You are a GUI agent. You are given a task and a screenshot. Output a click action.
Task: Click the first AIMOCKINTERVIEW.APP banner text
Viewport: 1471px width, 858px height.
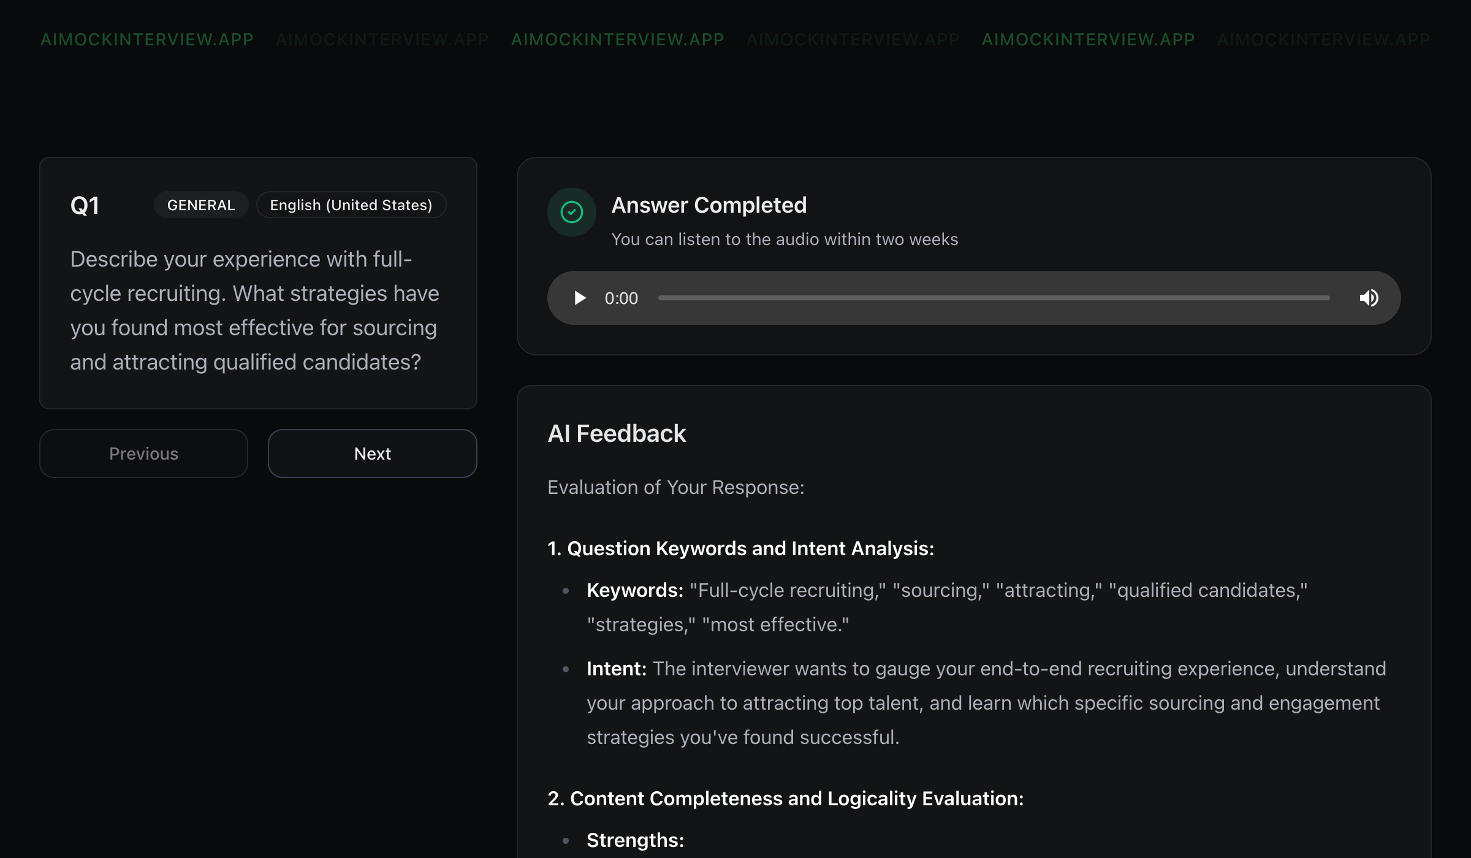(147, 39)
